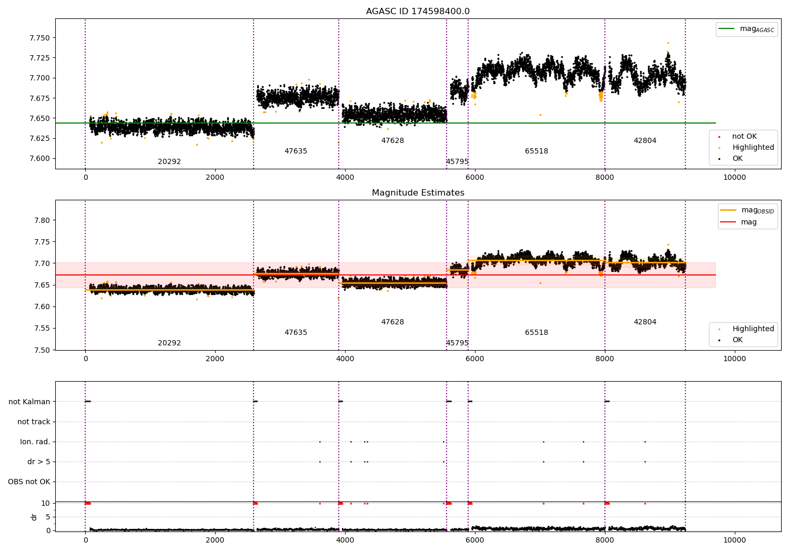Click OBSID label 45795 in the AGASC plot

click(457, 162)
